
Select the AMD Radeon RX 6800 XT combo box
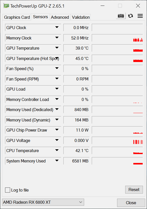(43, 202)
